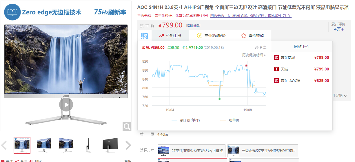Toggle the 凑单价 legend series
Screen dimensions: 355x162
[x=230, y=120]
